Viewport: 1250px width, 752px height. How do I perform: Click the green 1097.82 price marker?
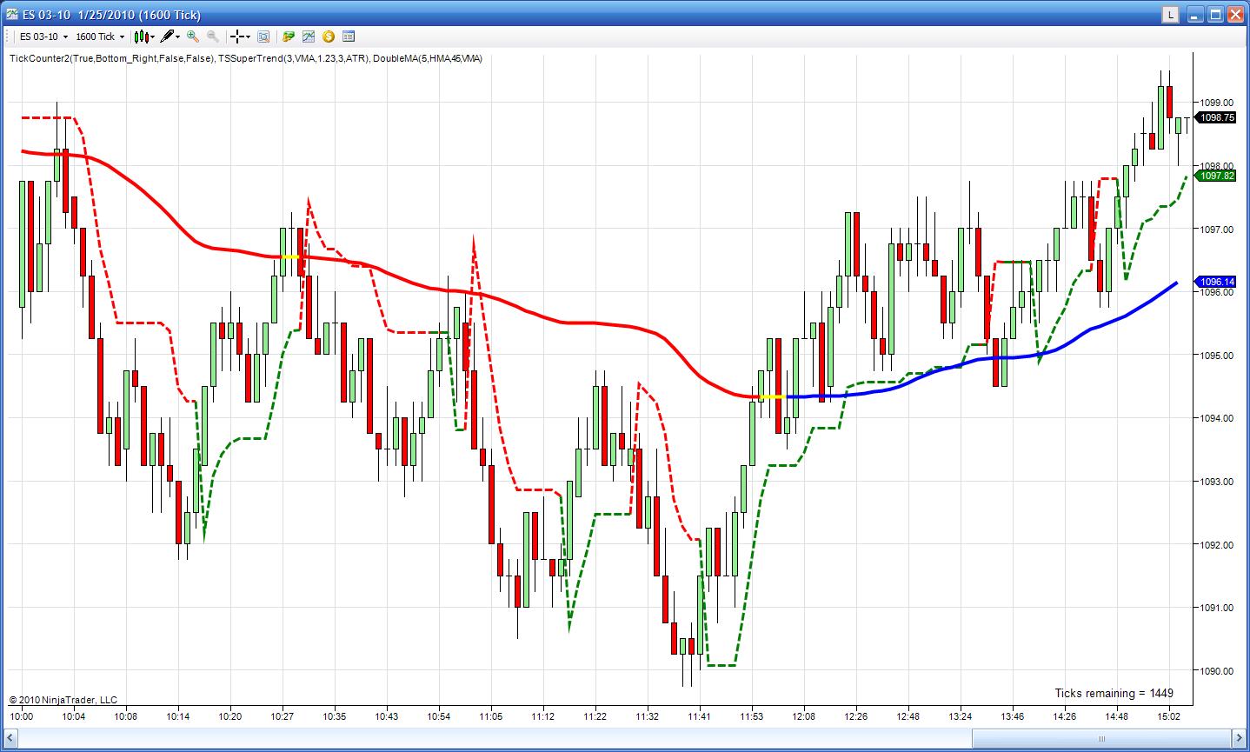pos(1216,176)
